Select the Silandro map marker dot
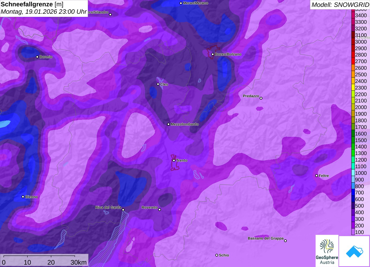The width and height of the screenshot is (370, 267). pos(110,15)
